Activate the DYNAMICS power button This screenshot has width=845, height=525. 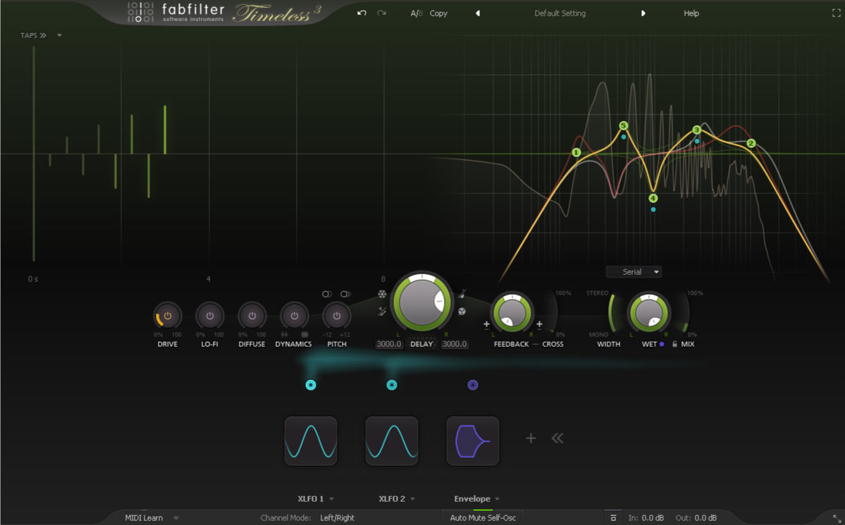click(x=294, y=315)
